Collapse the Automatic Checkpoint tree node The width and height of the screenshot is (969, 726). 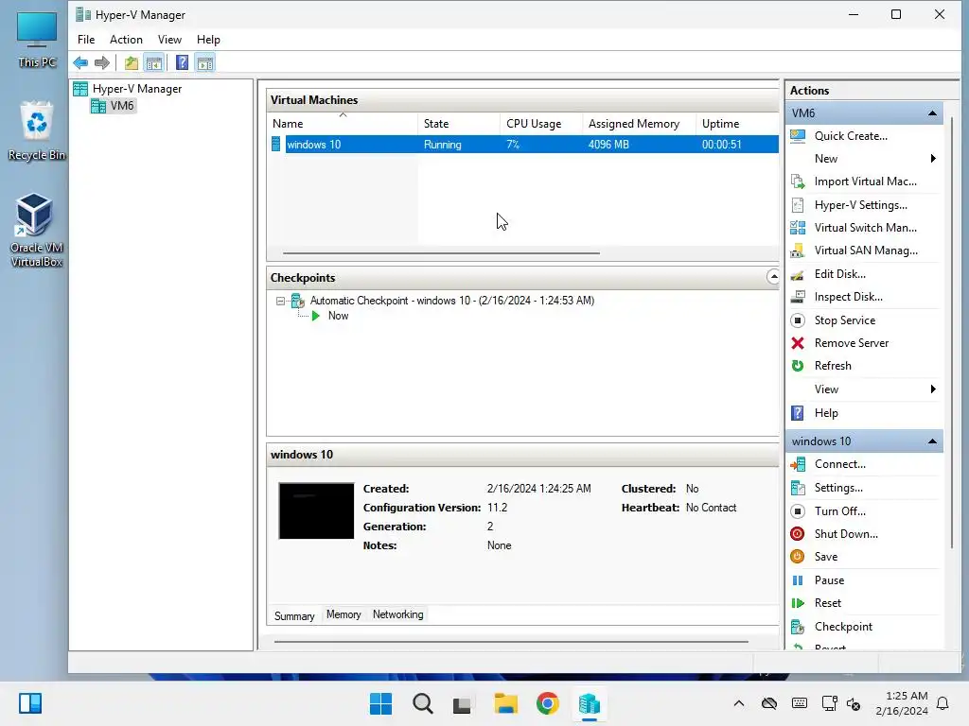(280, 302)
